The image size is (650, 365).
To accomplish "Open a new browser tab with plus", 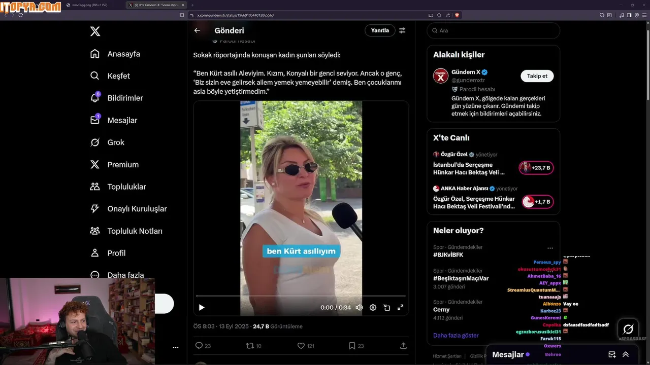I will tap(192, 5).
